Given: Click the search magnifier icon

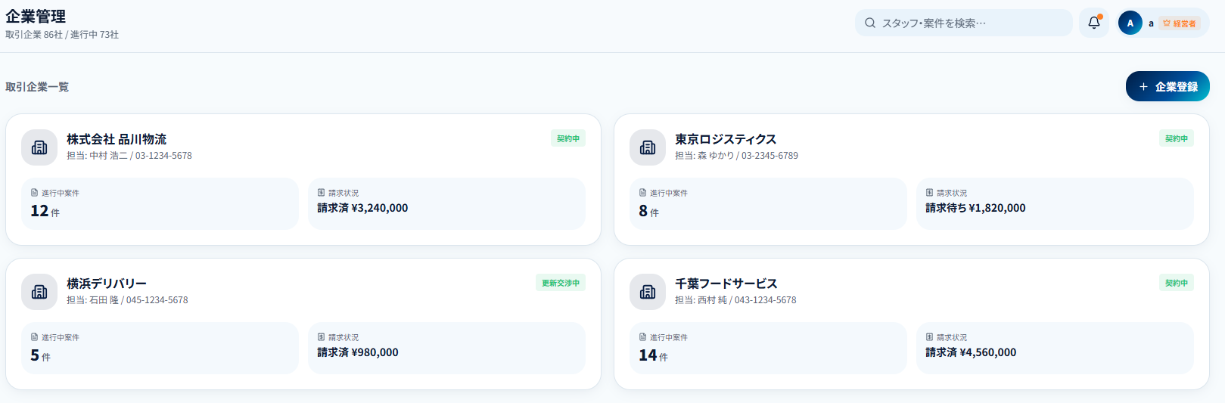Looking at the screenshot, I should pos(870,23).
